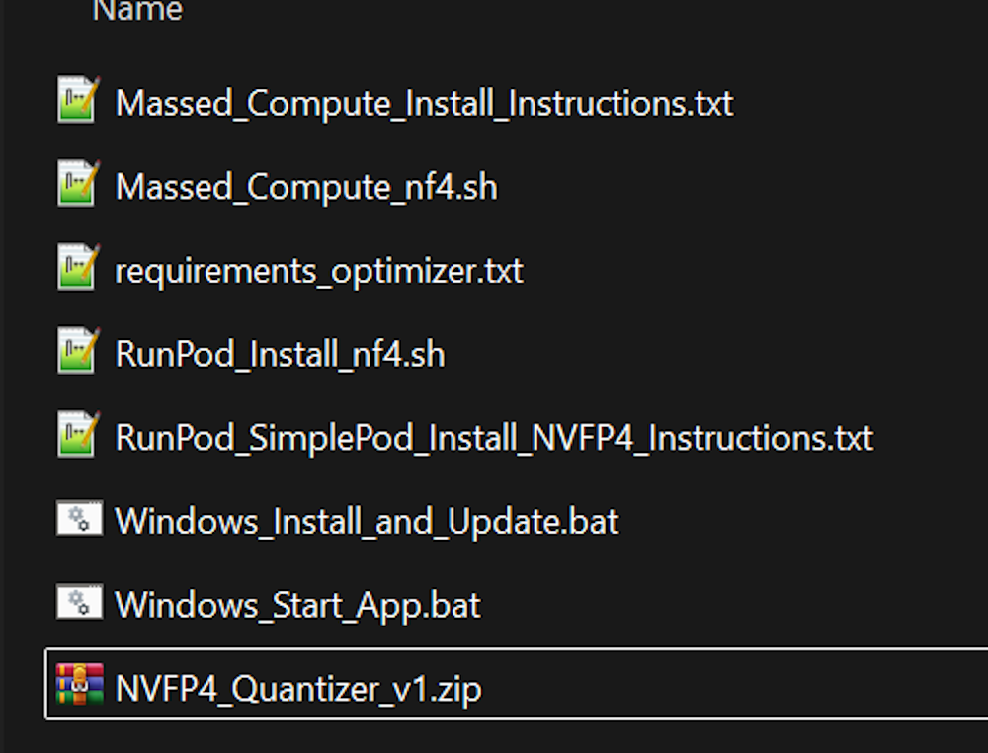Click the requirements_optimizer.txt notepad icon
Image resolution: width=988 pixels, height=753 pixels.
[78, 267]
